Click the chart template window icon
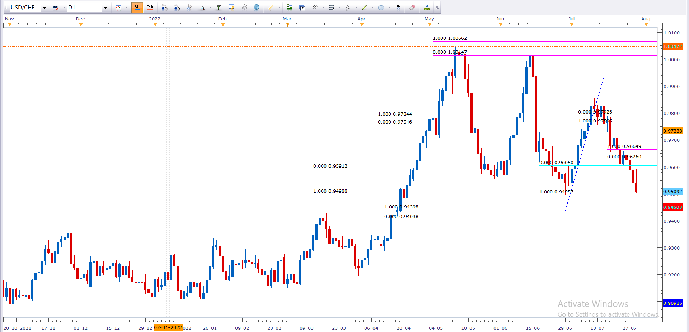The width and height of the screenshot is (689, 332). click(302, 8)
